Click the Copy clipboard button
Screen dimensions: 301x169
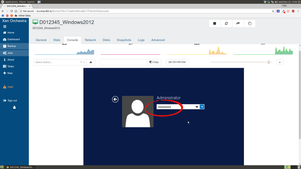point(154,62)
